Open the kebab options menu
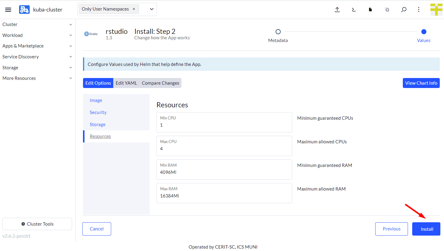Screen dimensions: 444x251 coord(419,9)
